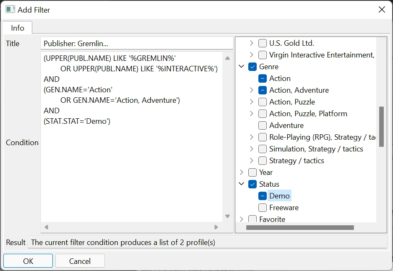Click the Add Filter window app icon
This screenshot has height=271, width=393.
click(10, 9)
